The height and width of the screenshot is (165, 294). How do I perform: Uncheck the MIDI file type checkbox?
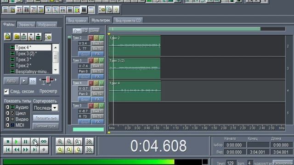point(7,125)
